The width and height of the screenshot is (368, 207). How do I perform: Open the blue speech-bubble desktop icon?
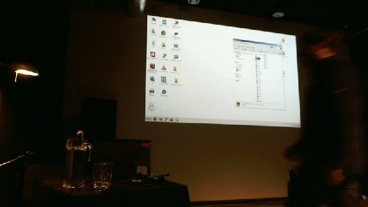pyautogui.click(x=164, y=92)
